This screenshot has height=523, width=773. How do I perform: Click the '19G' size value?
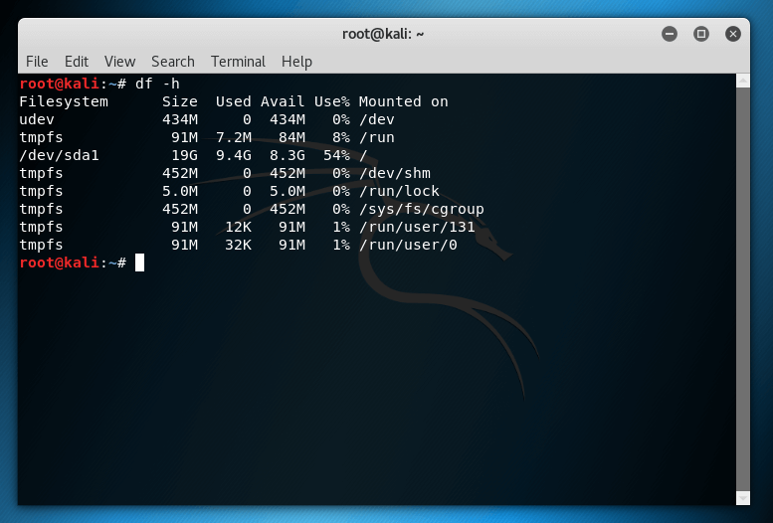coord(184,156)
